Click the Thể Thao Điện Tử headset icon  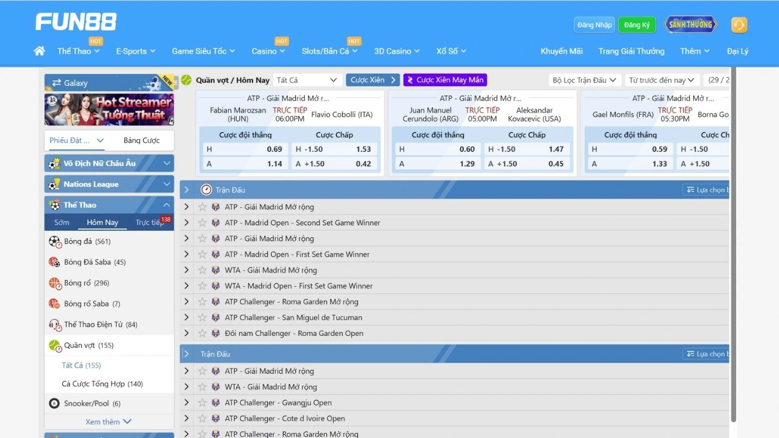[x=55, y=325]
